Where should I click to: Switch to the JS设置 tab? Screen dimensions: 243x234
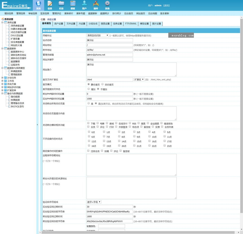(x=82, y=24)
